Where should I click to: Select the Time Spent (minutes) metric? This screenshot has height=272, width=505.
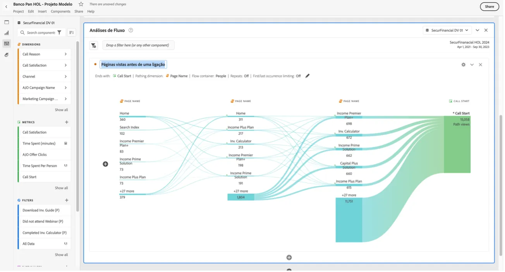tap(44, 143)
